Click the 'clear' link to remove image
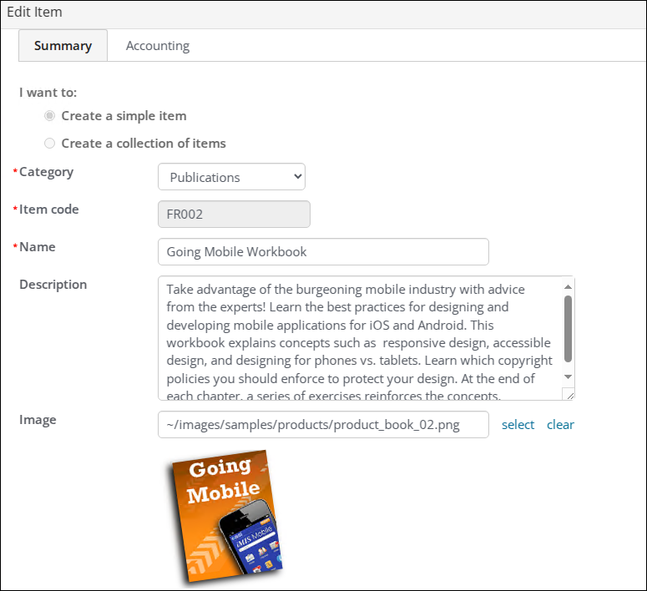The image size is (647, 591). (560, 425)
